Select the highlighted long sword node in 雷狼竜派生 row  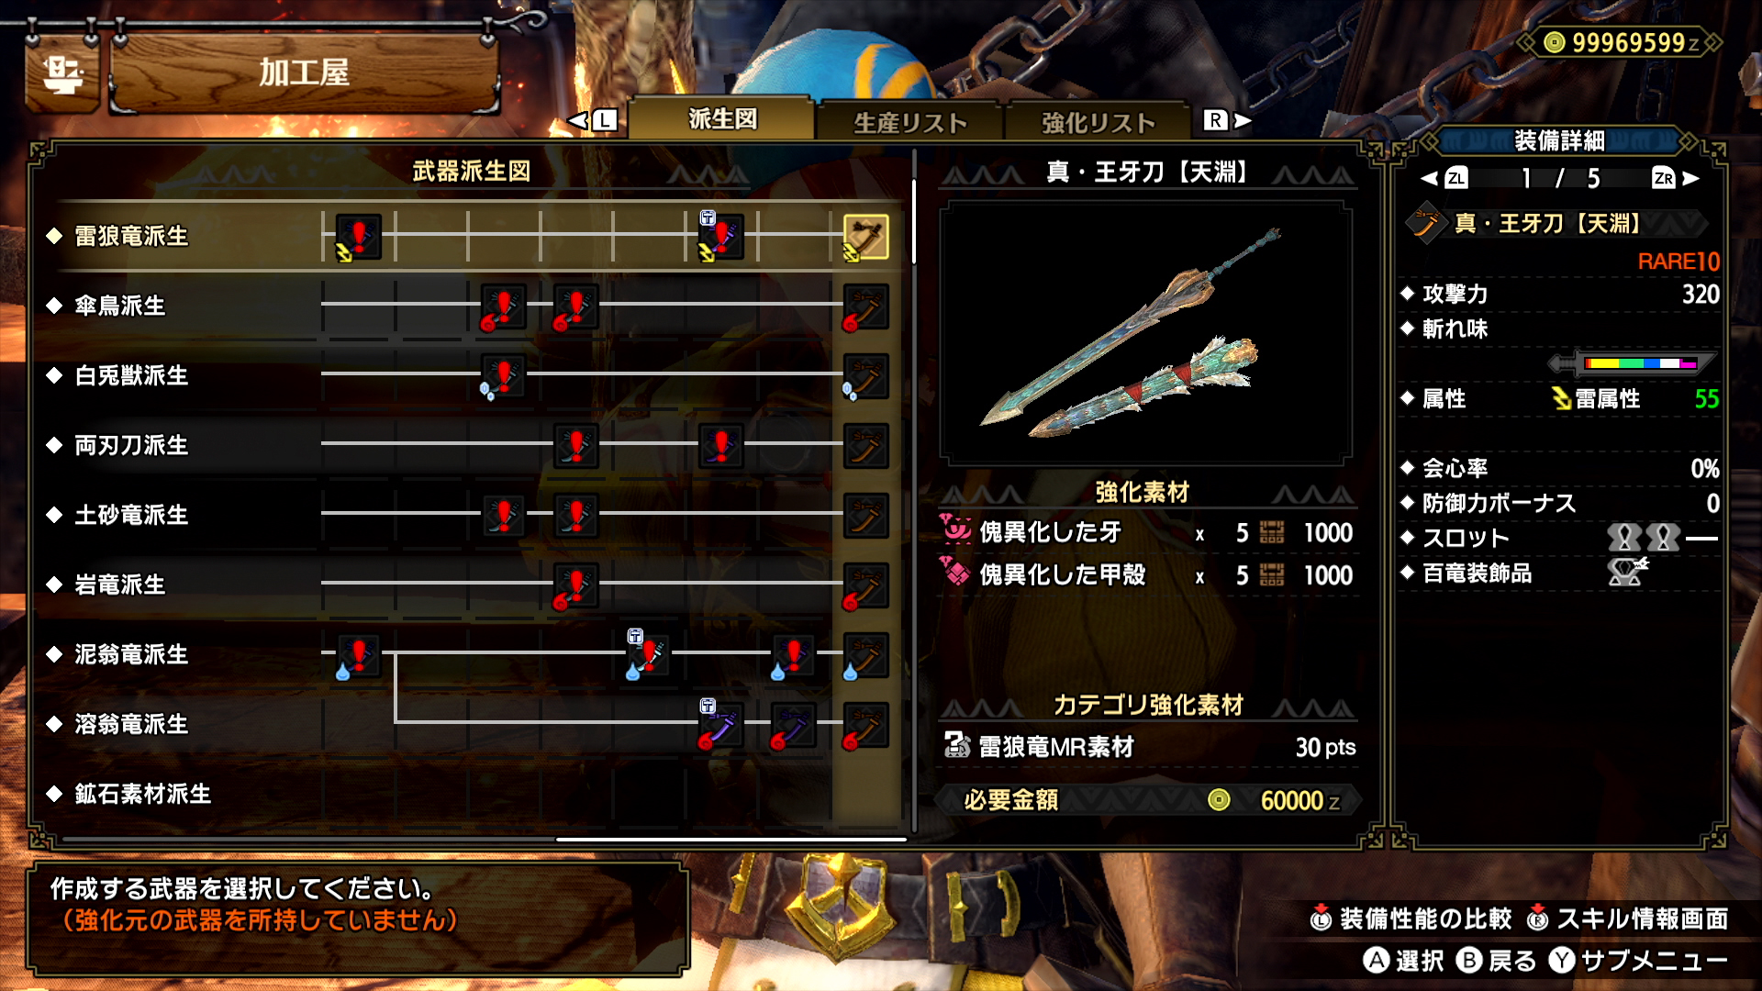[865, 237]
